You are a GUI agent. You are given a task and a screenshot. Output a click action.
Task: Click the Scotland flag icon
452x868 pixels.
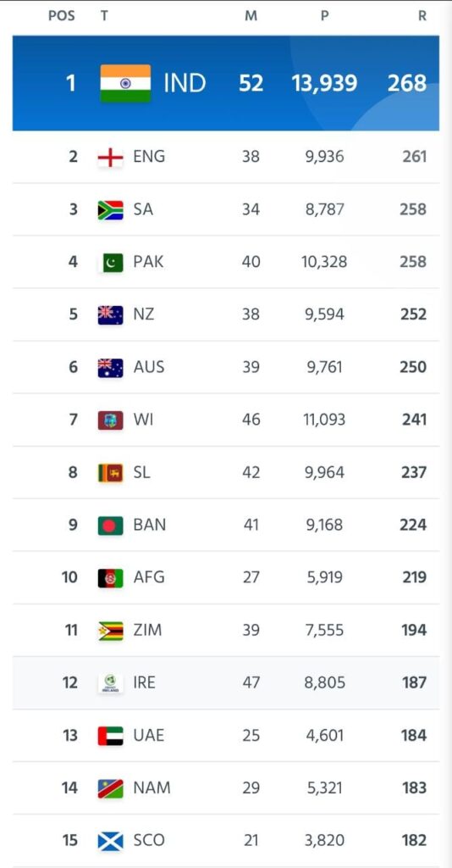click(111, 840)
